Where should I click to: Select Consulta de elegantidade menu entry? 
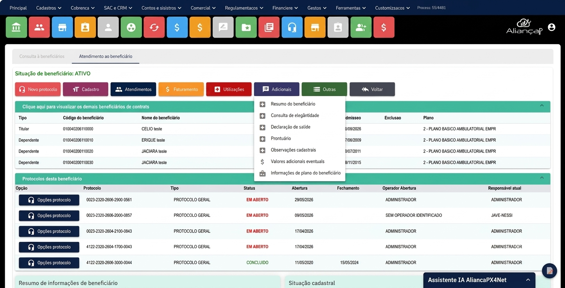coord(300,115)
